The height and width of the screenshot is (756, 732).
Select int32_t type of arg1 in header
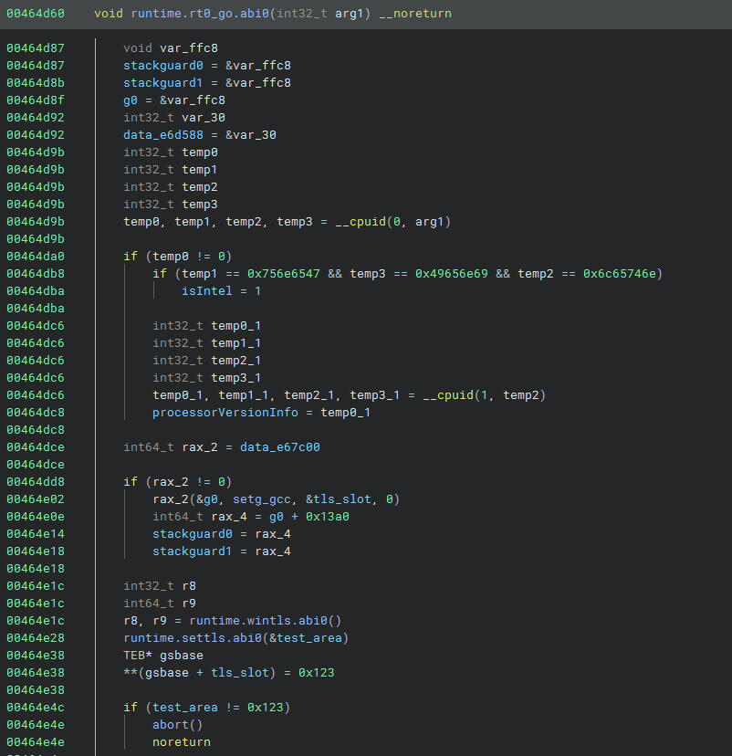tap(302, 14)
